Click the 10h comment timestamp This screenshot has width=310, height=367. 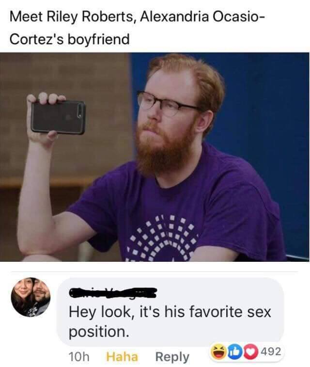tap(79, 357)
